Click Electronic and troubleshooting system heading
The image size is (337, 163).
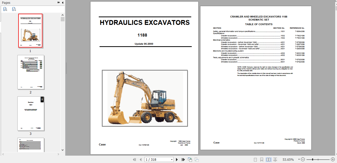(x=228, y=51)
